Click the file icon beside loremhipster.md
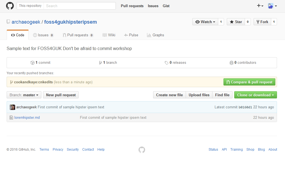285x171 pixels. (11, 117)
